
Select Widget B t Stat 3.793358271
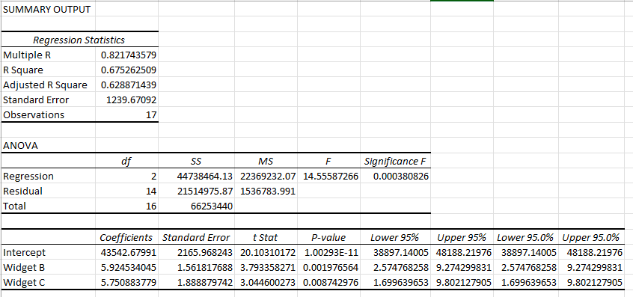(266, 268)
